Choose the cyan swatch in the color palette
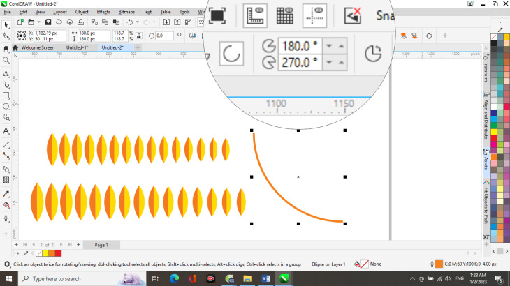510x286 pixels. (x=494, y=120)
